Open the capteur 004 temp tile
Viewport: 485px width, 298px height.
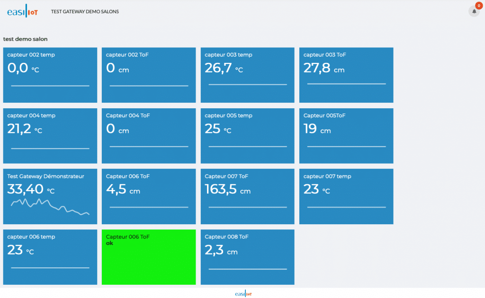click(x=50, y=136)
